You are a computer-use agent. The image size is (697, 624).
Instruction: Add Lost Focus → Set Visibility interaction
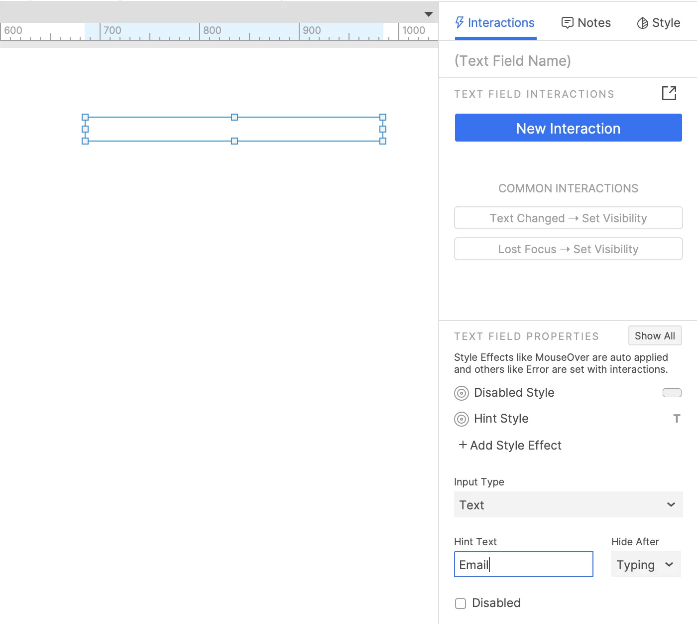[x=568, y=249]
